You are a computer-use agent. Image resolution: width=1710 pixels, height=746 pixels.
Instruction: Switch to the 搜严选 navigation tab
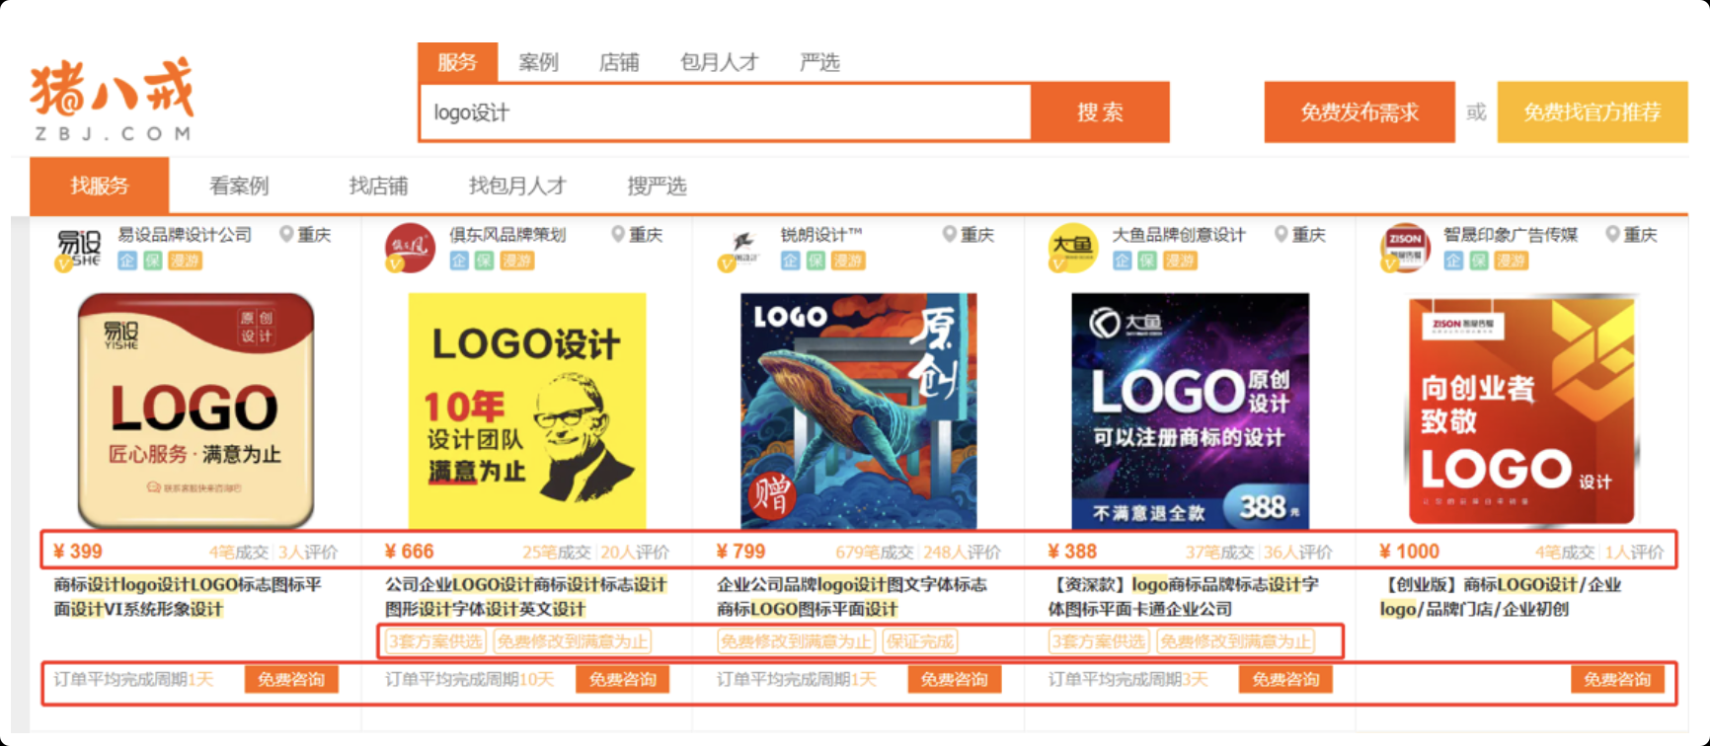657,186
